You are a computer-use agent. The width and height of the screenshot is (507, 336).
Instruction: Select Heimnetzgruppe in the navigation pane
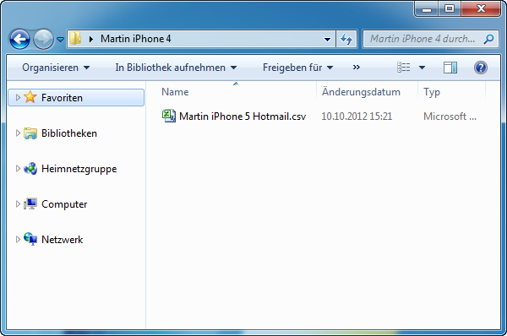coord(79,169)
